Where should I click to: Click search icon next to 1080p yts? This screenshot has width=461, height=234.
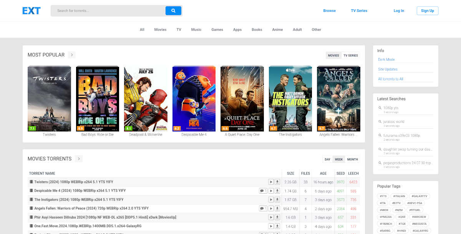380,108
